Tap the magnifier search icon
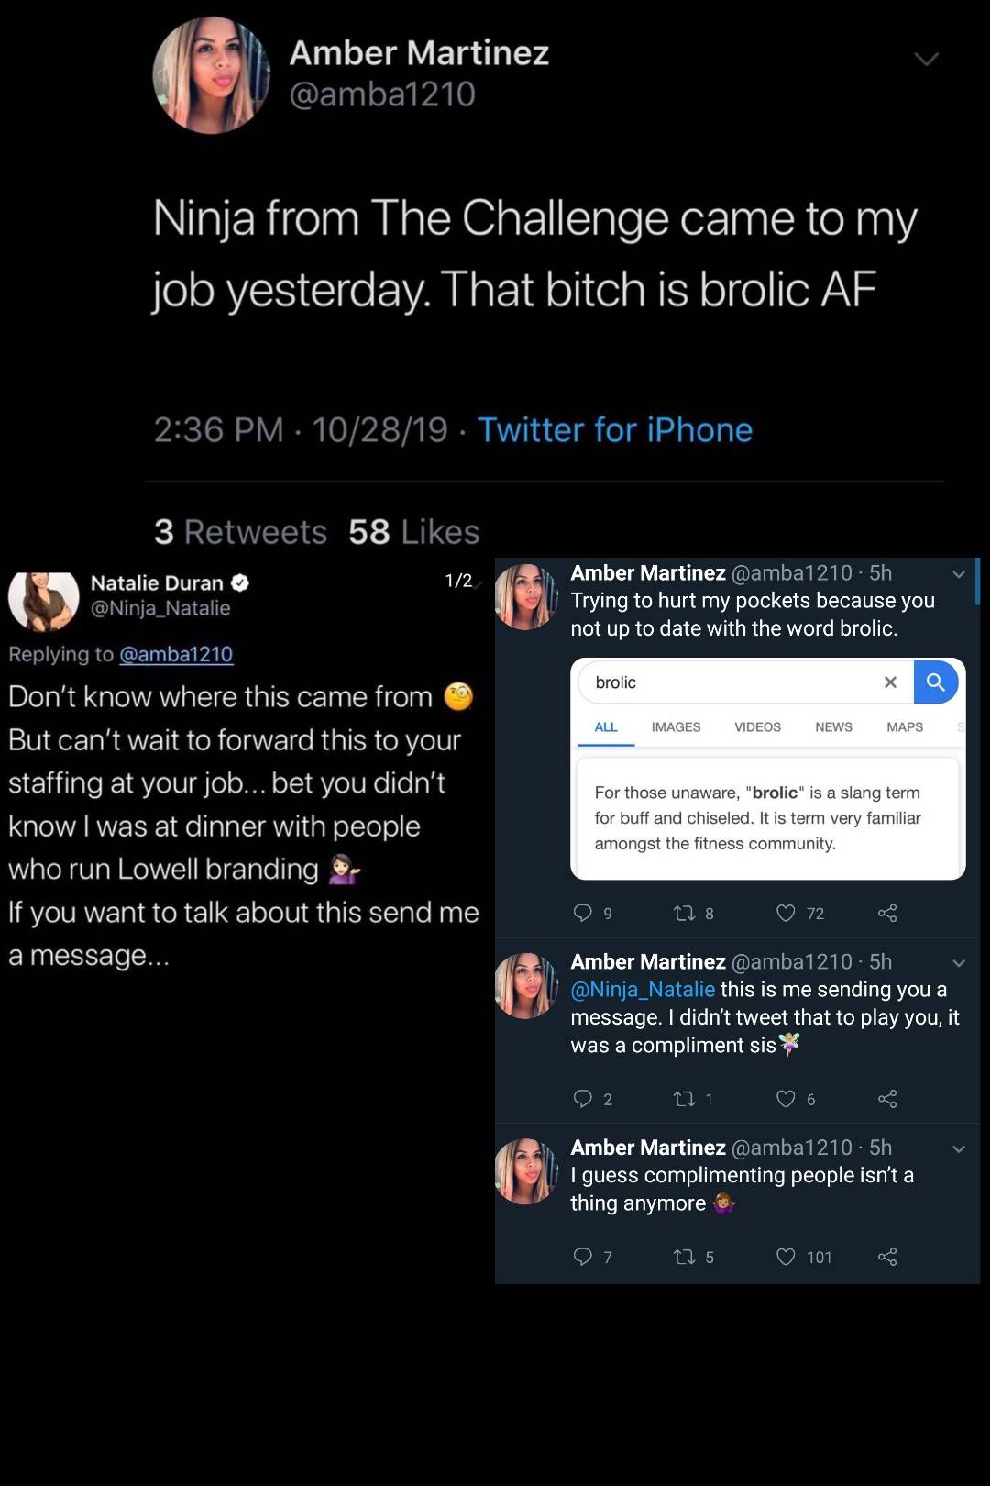Viewport: 990px width, 1486px height. (936, 682)
